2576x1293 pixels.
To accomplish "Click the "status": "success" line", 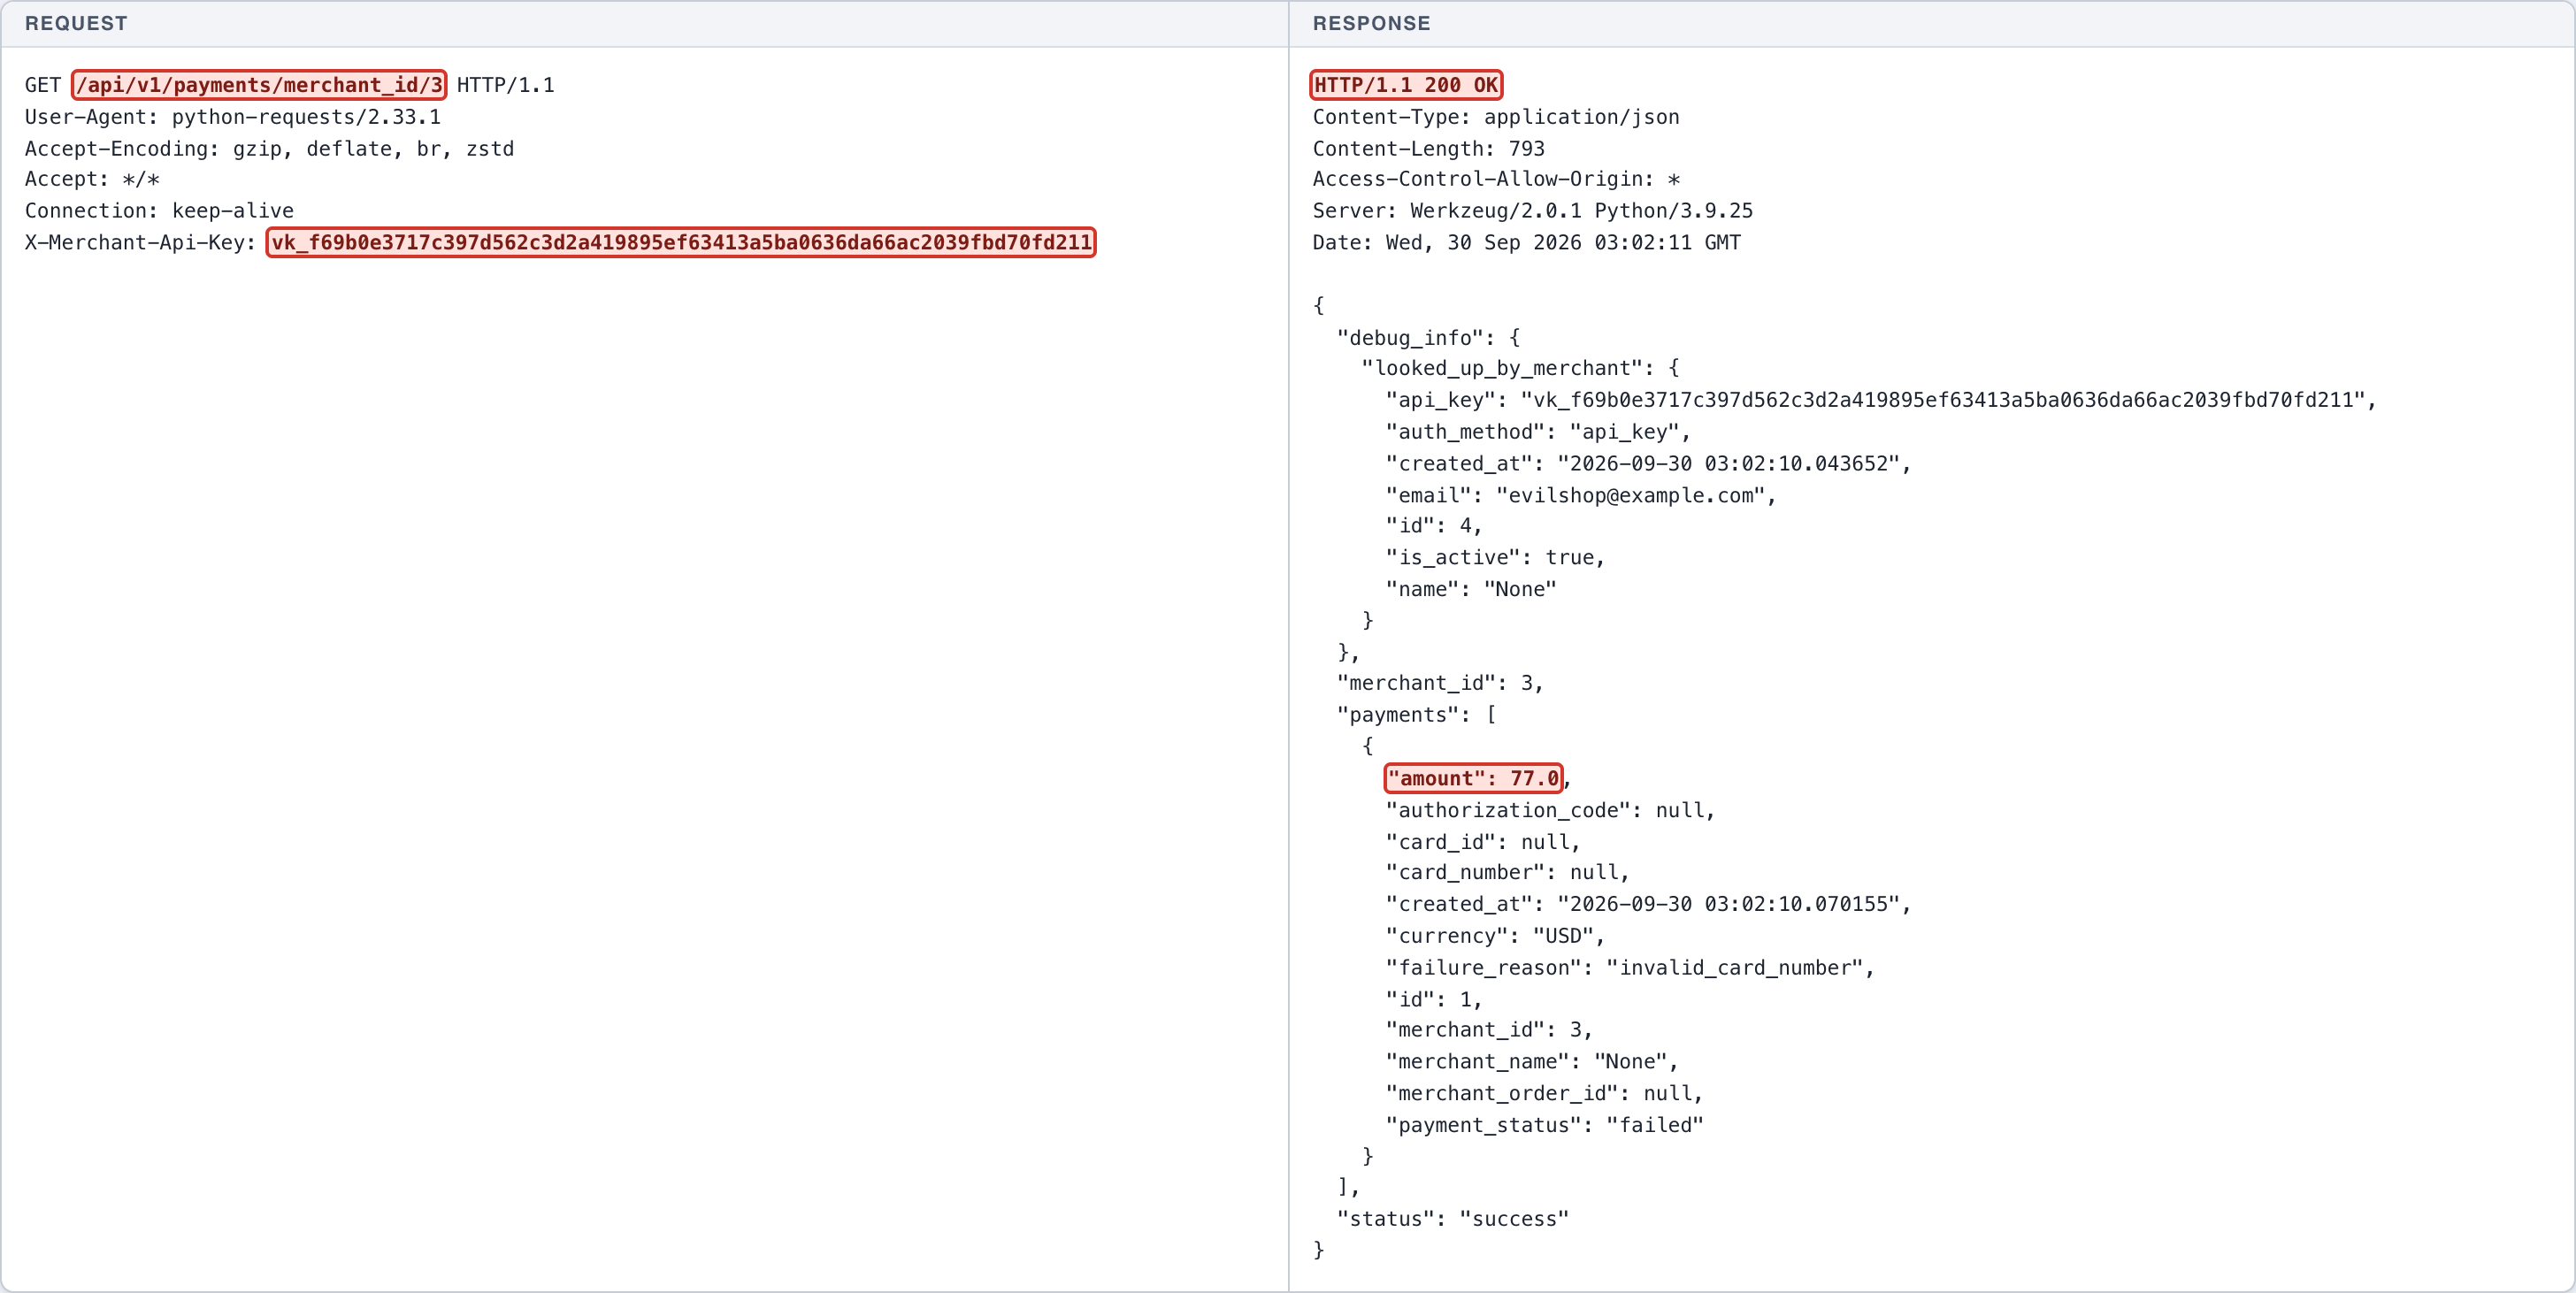I will [1453, 1219].
